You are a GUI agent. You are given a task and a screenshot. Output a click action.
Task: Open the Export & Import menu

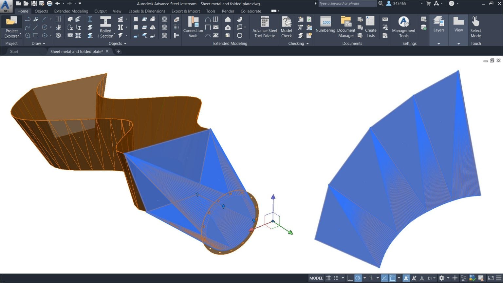185,11
